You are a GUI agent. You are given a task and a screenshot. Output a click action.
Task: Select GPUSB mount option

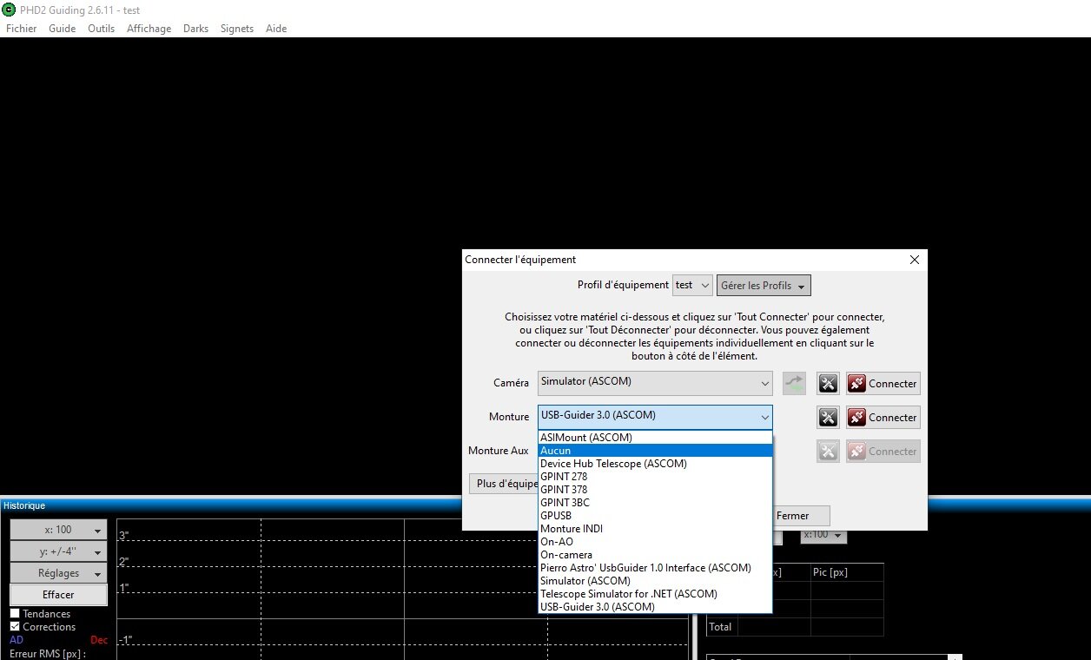coord(655,516)
